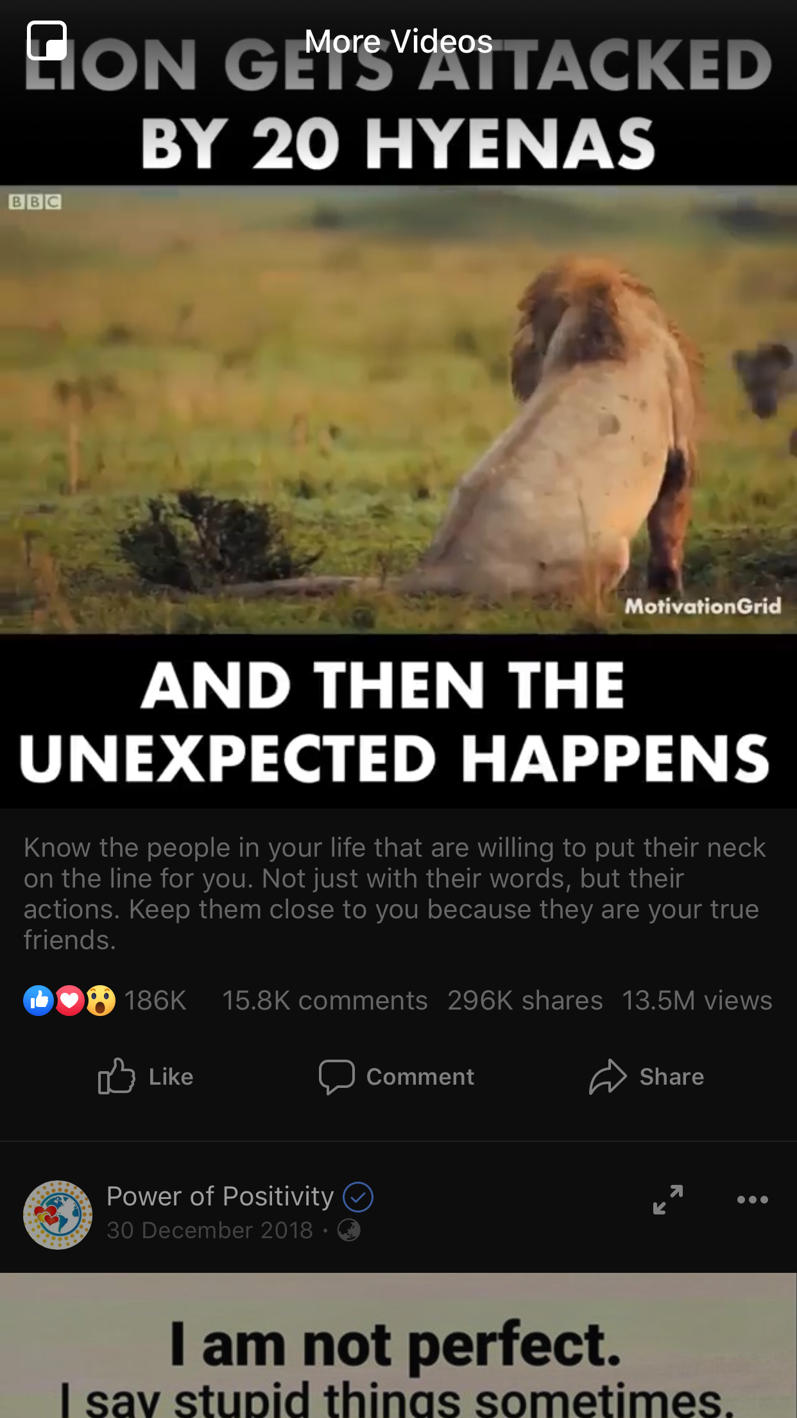Tap the wow face reaction icon
This screenshot has width=797, height=1418.
[101, 1001]
